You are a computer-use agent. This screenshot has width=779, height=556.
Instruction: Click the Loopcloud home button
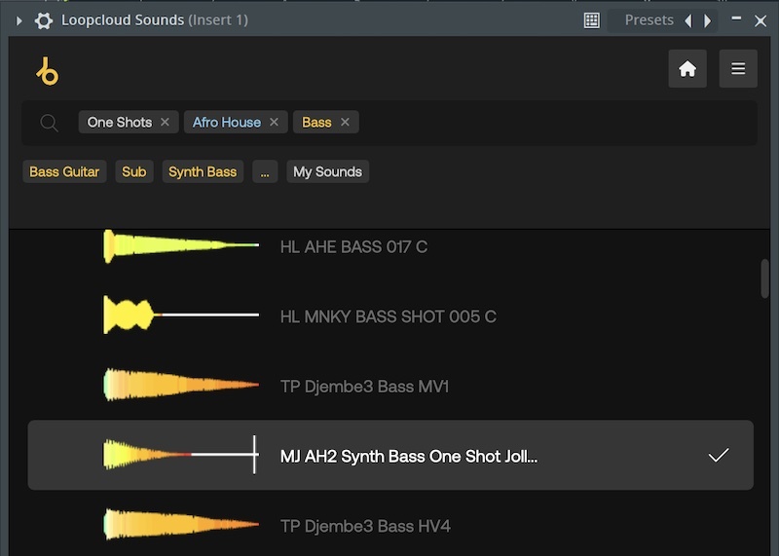[687, 69]
